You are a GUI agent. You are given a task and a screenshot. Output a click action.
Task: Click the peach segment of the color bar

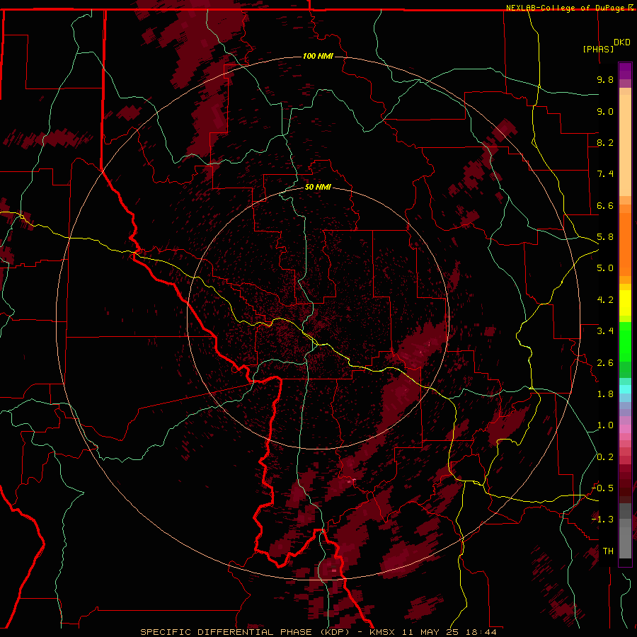click(625, 144)
